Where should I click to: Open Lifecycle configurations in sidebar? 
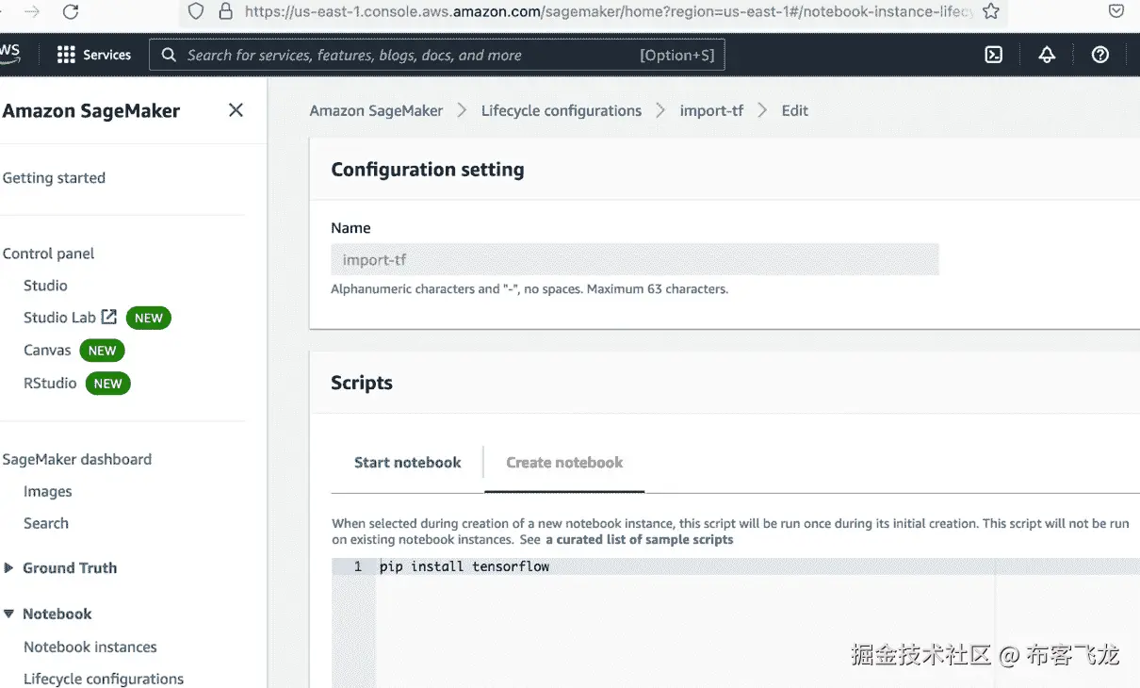104,679
